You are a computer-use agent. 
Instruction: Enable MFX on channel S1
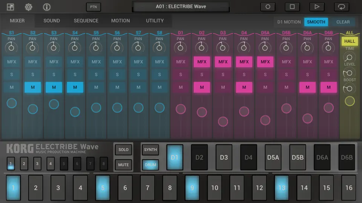[x=12, y=62]
